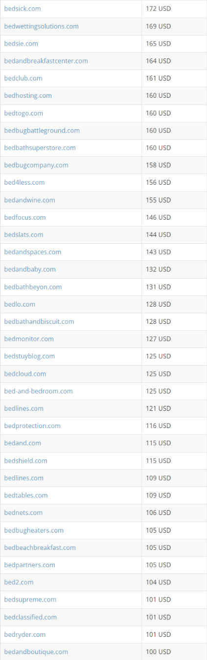Select the bednets.com link
Image resolution: width=207 pixels, height=660 pixels.
point(23,513)
